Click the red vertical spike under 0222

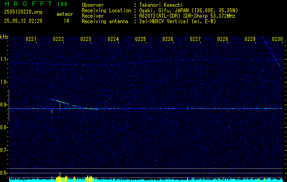pos(60,106)
